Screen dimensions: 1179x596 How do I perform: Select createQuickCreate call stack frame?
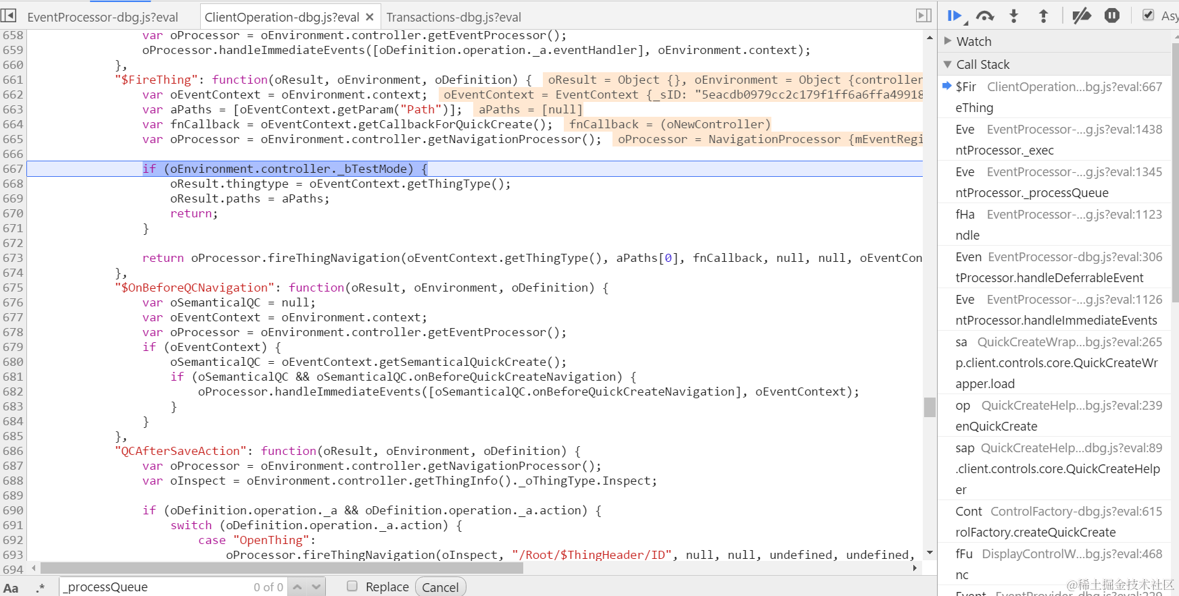point(1054,522)
